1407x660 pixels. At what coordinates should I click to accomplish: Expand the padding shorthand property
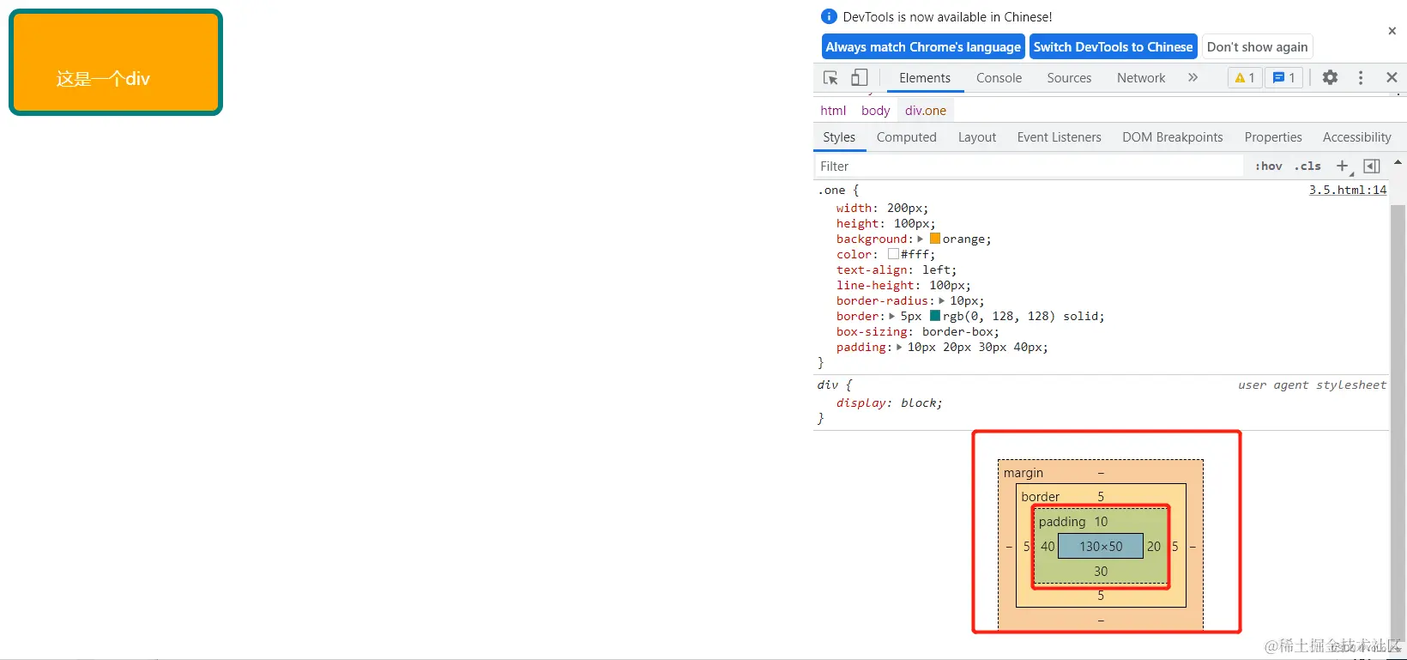(x=899, y=348)
